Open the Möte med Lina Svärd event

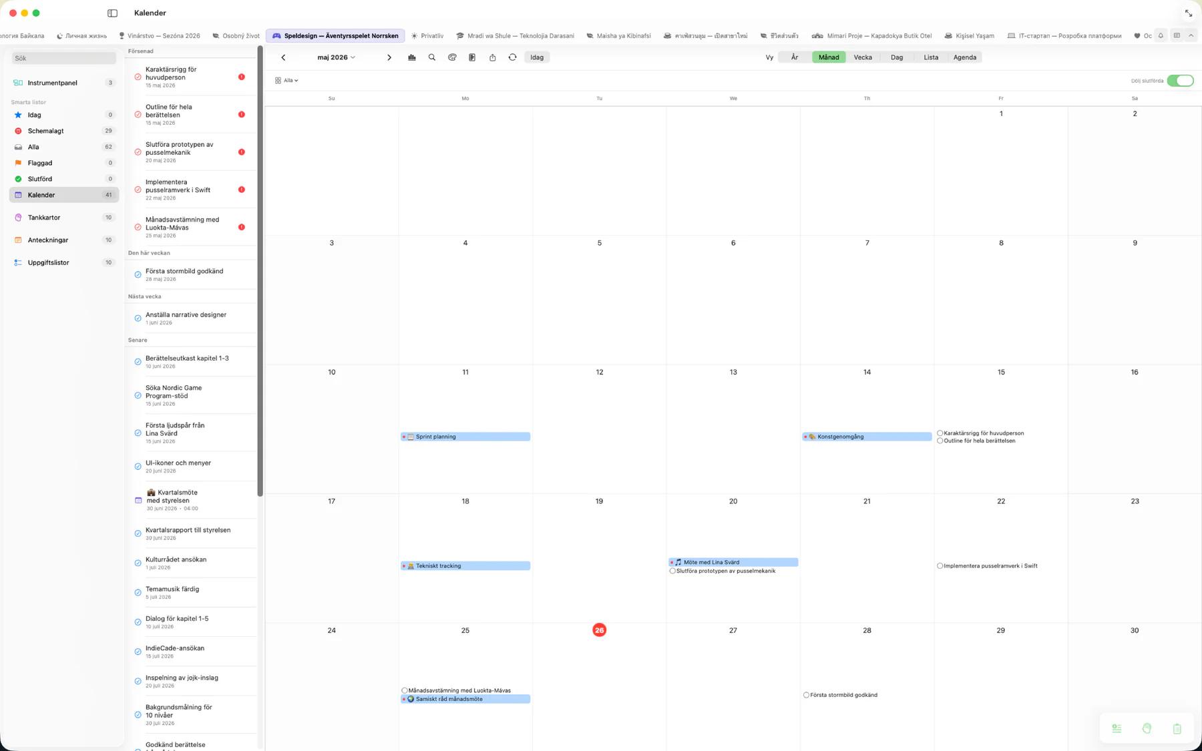click(x=733, y=562)
